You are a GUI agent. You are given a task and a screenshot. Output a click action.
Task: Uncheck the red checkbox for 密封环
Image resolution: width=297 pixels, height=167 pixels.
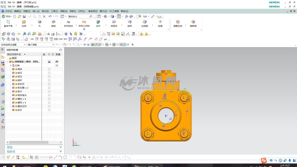click(13, 84)
